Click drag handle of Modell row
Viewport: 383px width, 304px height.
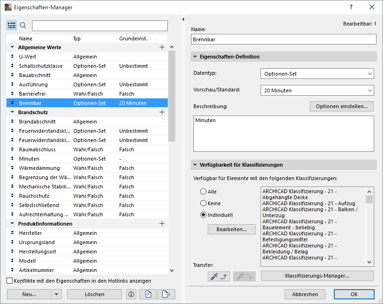click(12, 261)
